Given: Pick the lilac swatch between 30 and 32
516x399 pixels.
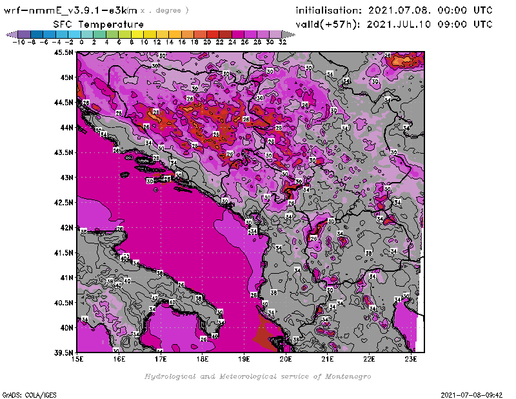Looking at the screenshot, I should tap(275, 34).
